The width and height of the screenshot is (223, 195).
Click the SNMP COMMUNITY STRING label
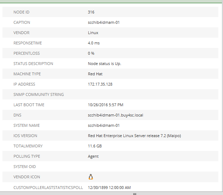[39, 94]
